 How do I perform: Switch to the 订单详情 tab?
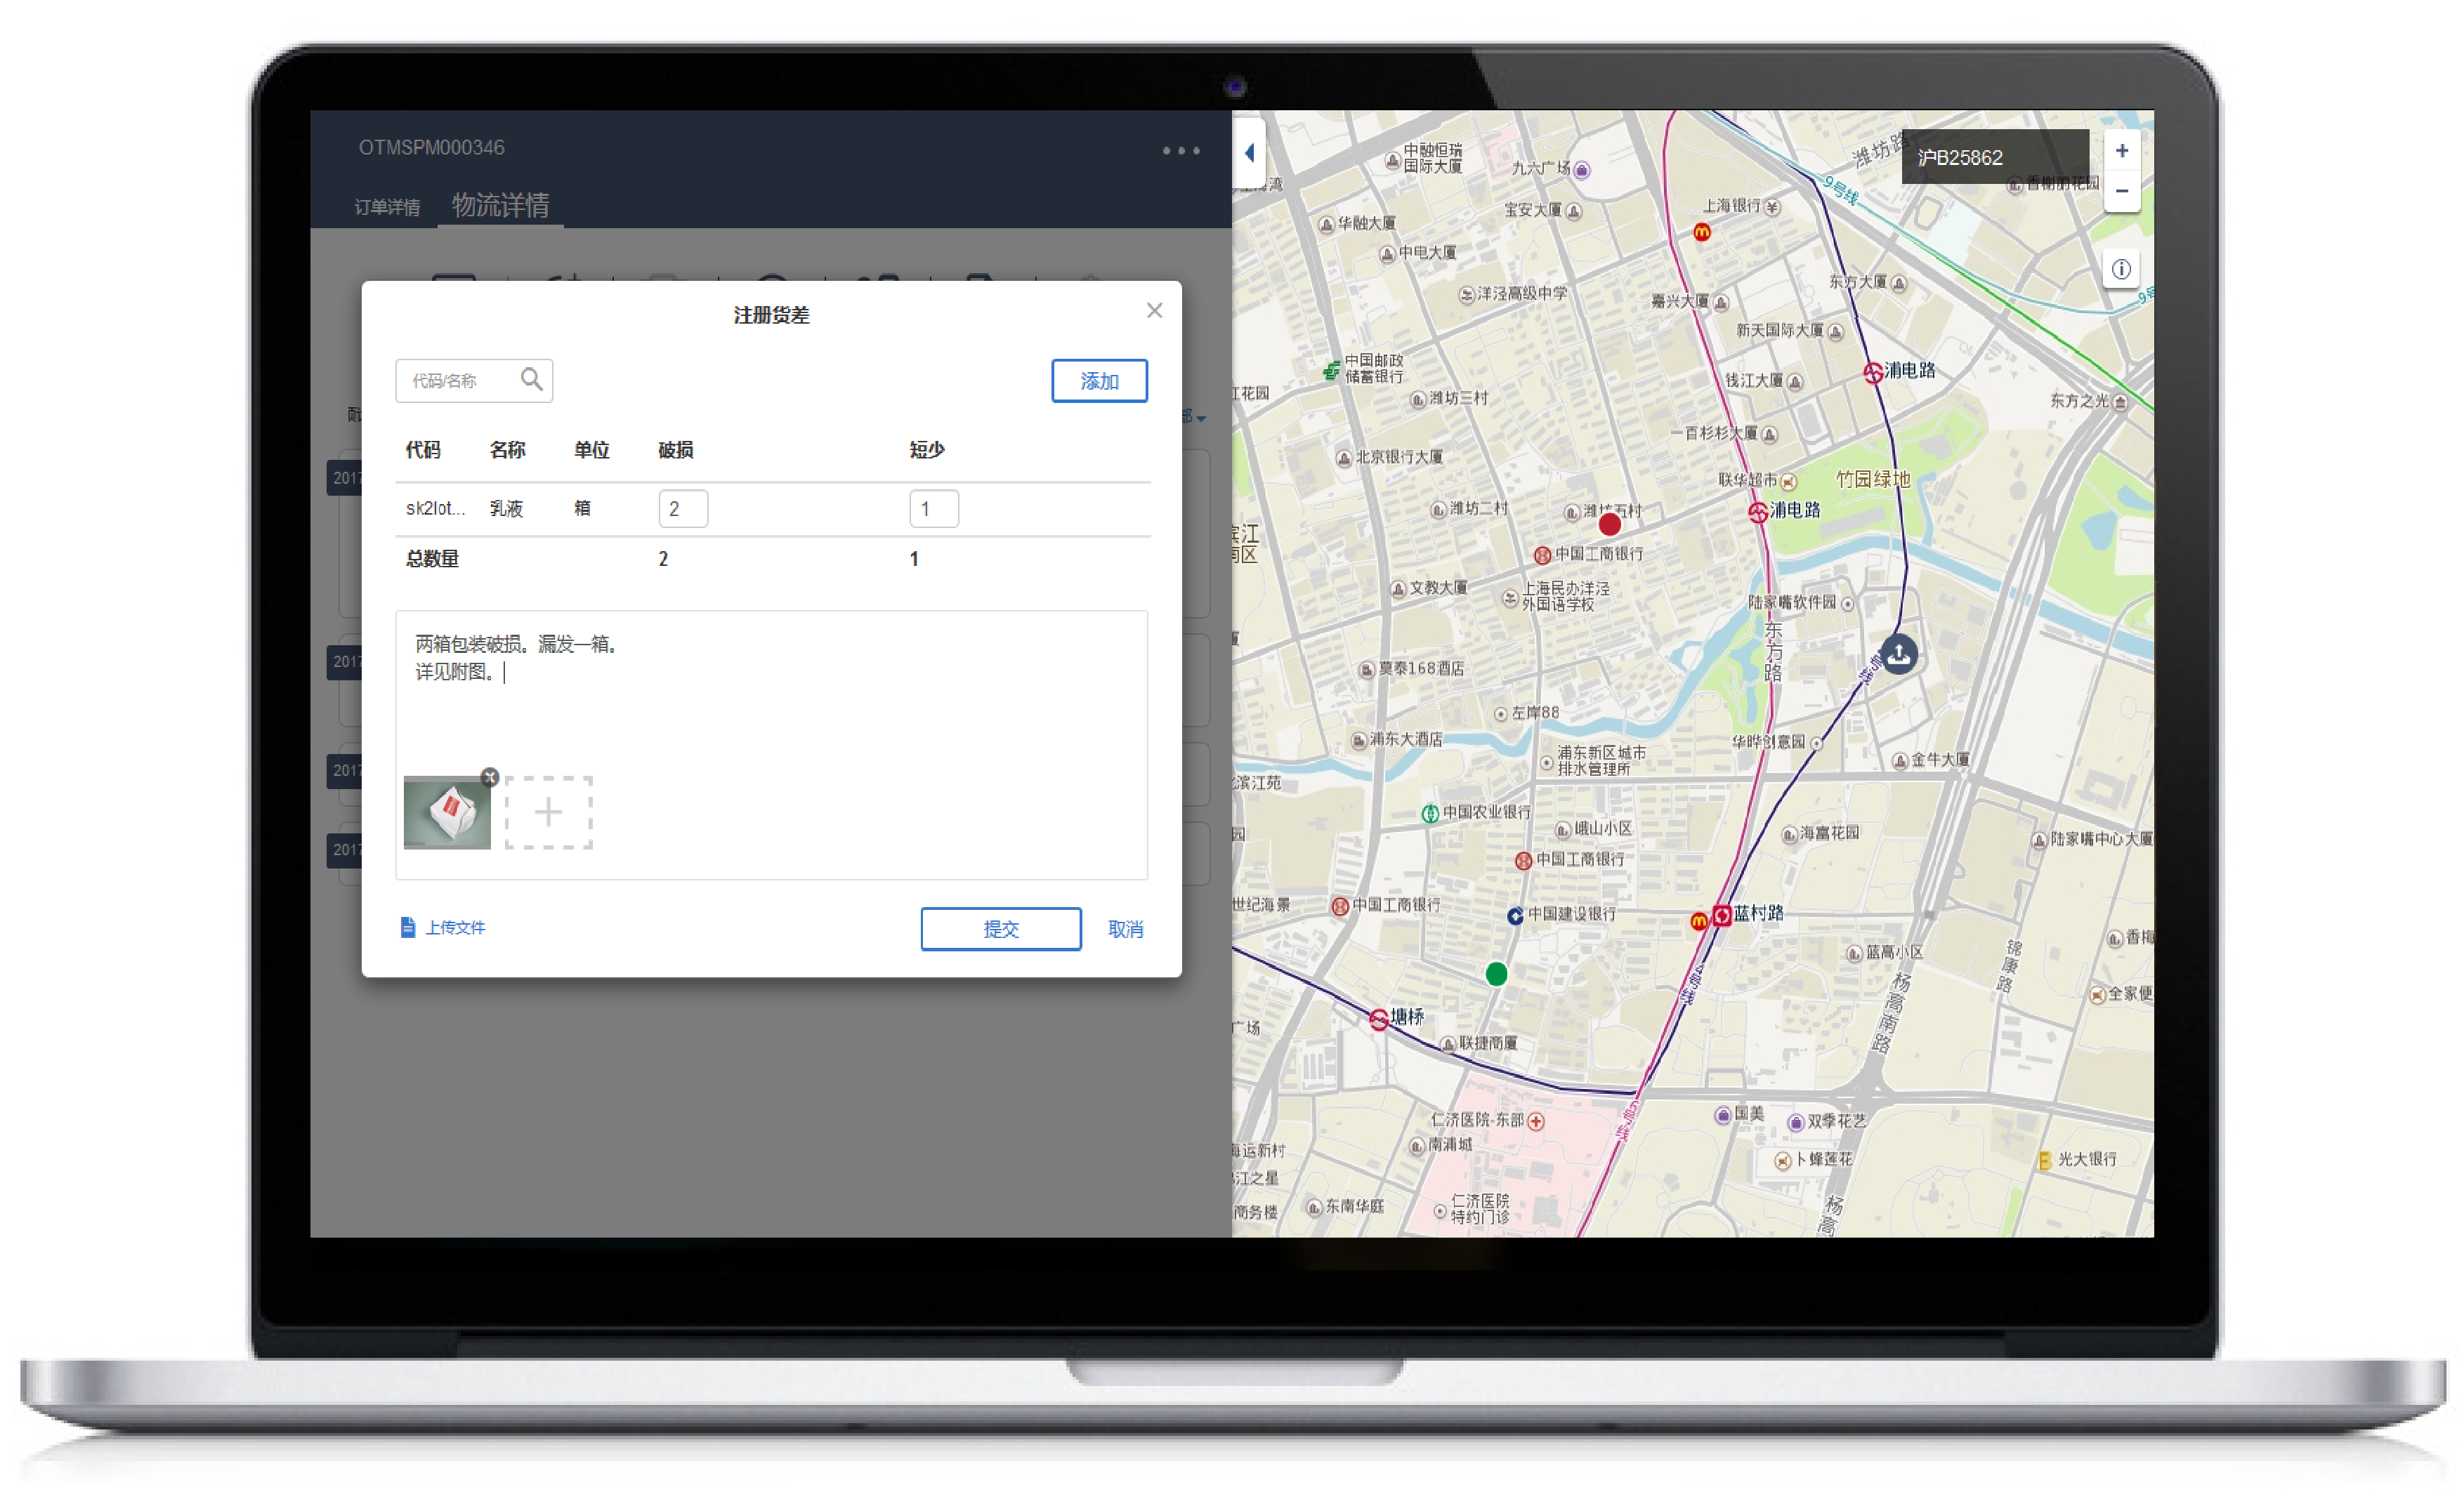tap(387, 207)
